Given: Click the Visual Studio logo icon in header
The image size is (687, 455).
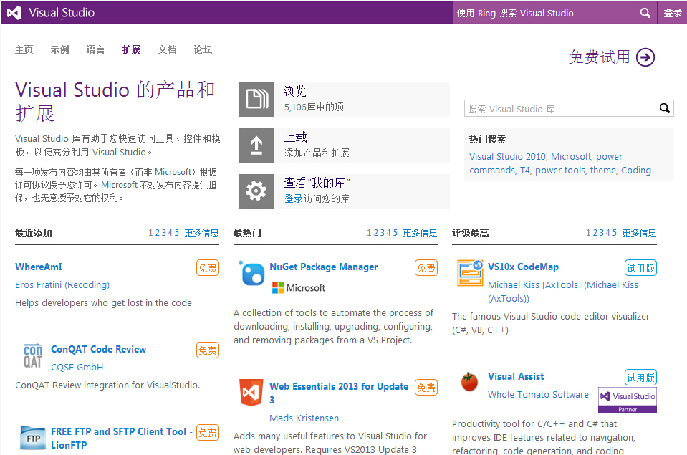Looking at the screenshot, I should pos(14,13).
